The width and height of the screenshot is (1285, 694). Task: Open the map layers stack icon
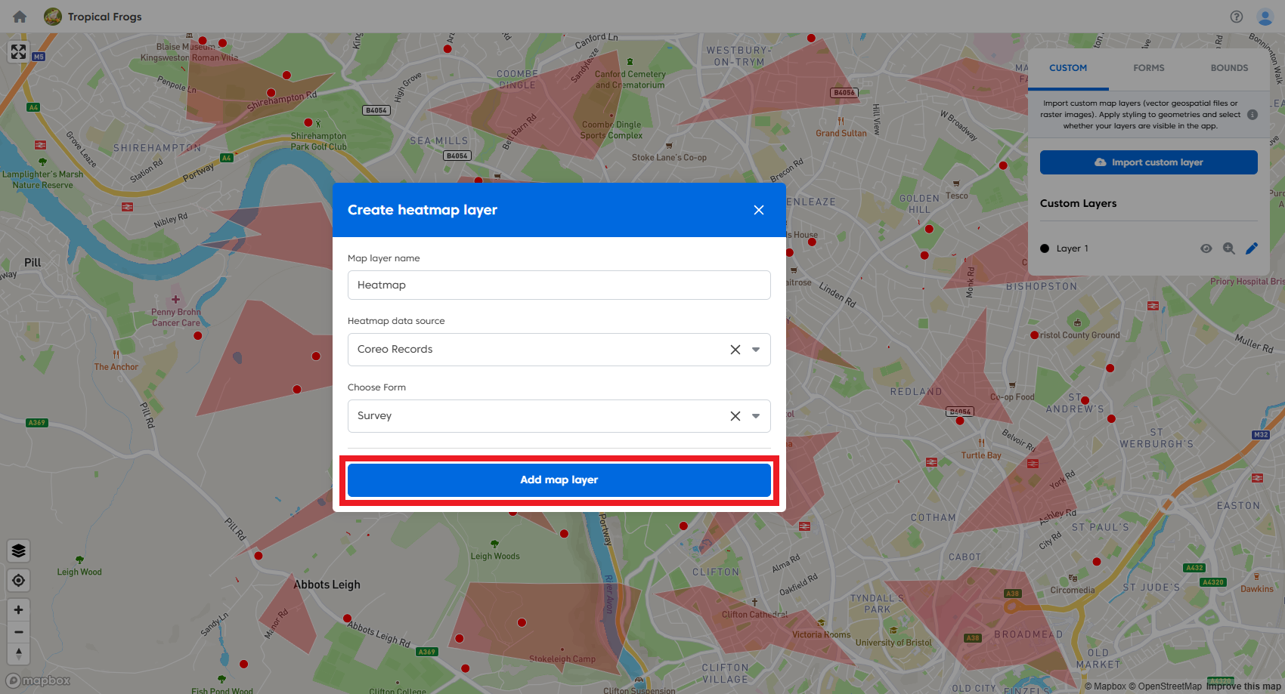tap(19, 551)
